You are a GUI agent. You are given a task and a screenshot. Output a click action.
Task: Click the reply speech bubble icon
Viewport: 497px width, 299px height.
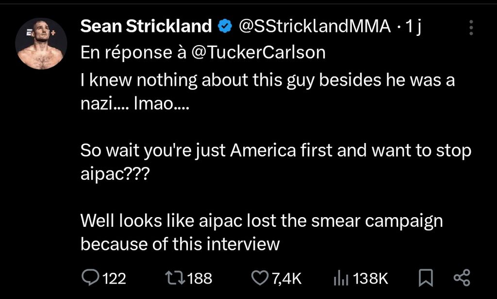point(90,278)
